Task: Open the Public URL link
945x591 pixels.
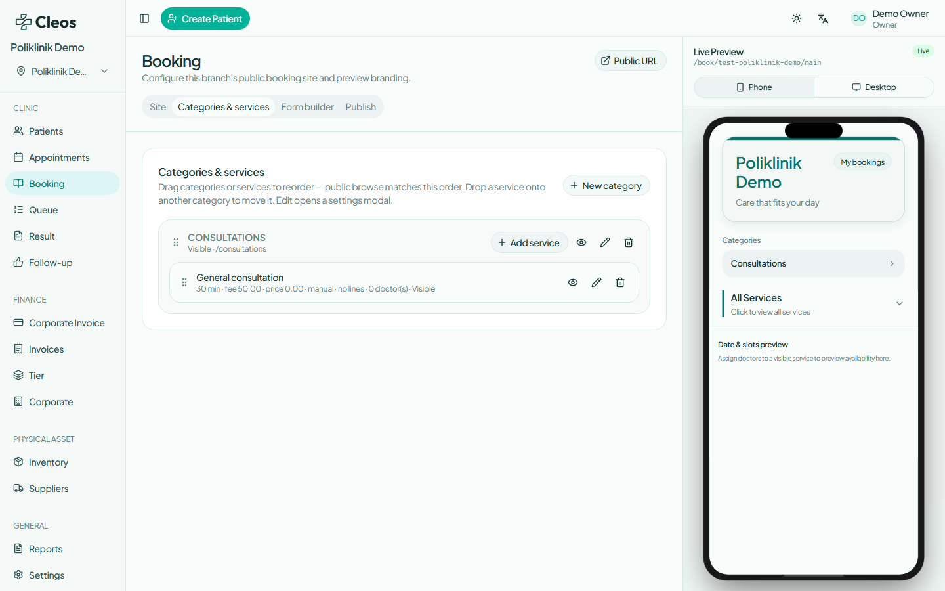Action: [x=631, y=60]
